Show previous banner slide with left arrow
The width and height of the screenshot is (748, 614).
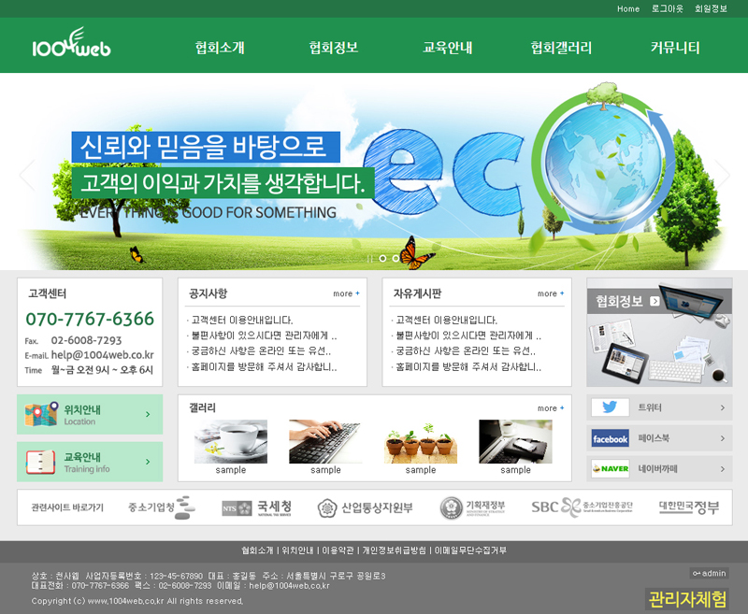[x=26, y=174]
